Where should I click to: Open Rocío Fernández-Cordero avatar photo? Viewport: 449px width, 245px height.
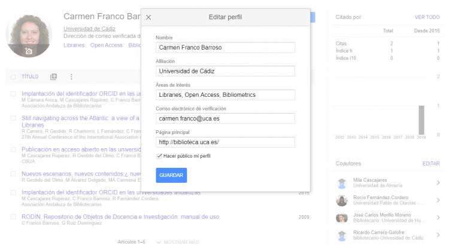click(x=342, y=200)
